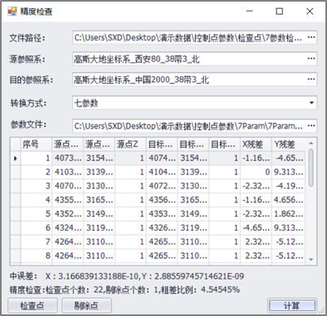Screen dimensions: 327x316
Task: Click the 精度检查 window title icon
Action: 12,11
